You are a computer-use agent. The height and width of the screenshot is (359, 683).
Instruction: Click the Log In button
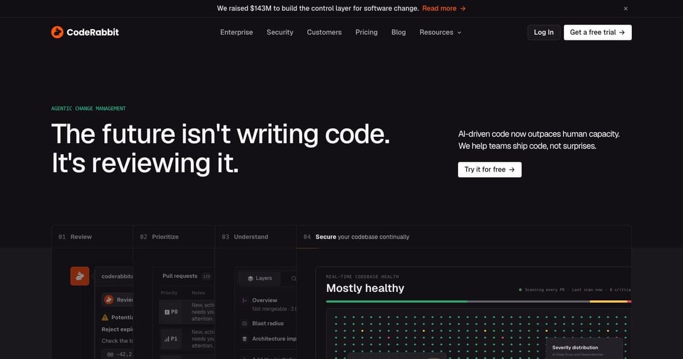[544, 32]
